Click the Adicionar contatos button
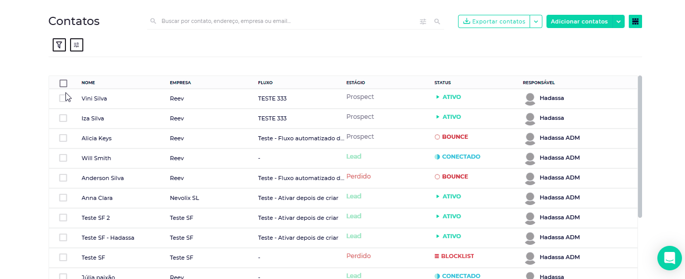The width and height of the screenshot is (685, 279). [579, 21]
